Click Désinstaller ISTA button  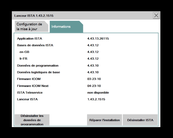click(x=140, y=120)
